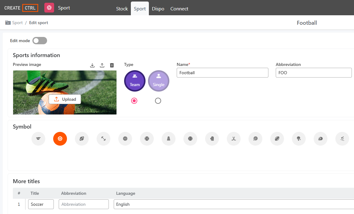This screenshot has width=354, height=214.
Task: Pick the table tennis paddle symbol
Action: click(299, 139)
